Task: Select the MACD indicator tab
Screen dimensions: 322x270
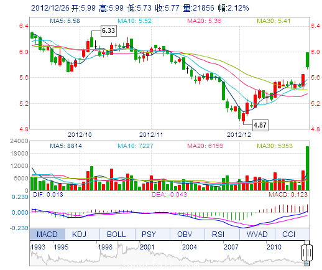Action: (x=47, y=234)
